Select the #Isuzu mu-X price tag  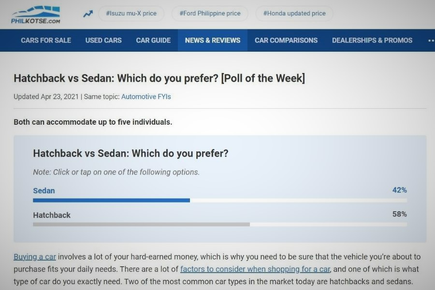click(x=131, y=14)
